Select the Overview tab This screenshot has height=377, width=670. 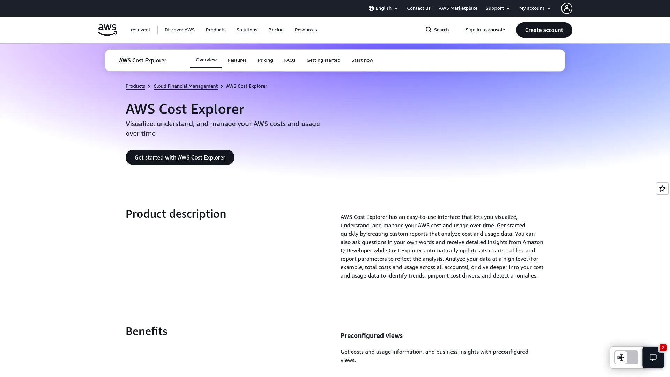point(206,60)
